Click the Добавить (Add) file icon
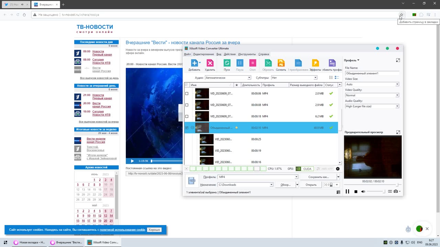Viewport: 440px width, 247px height. [x=194, y=63]
